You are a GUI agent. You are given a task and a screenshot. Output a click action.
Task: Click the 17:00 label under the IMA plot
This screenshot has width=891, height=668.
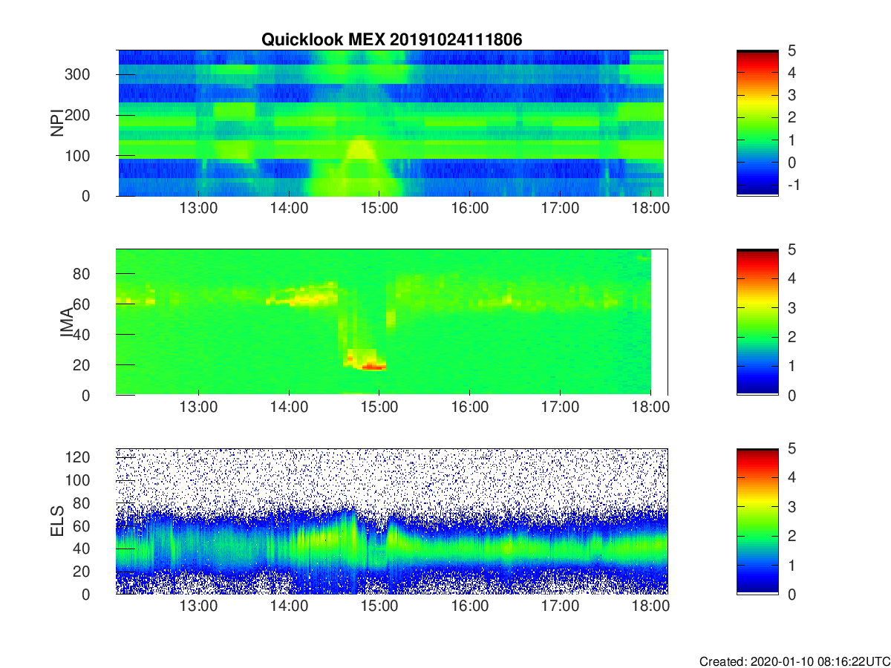pos(560,408)
